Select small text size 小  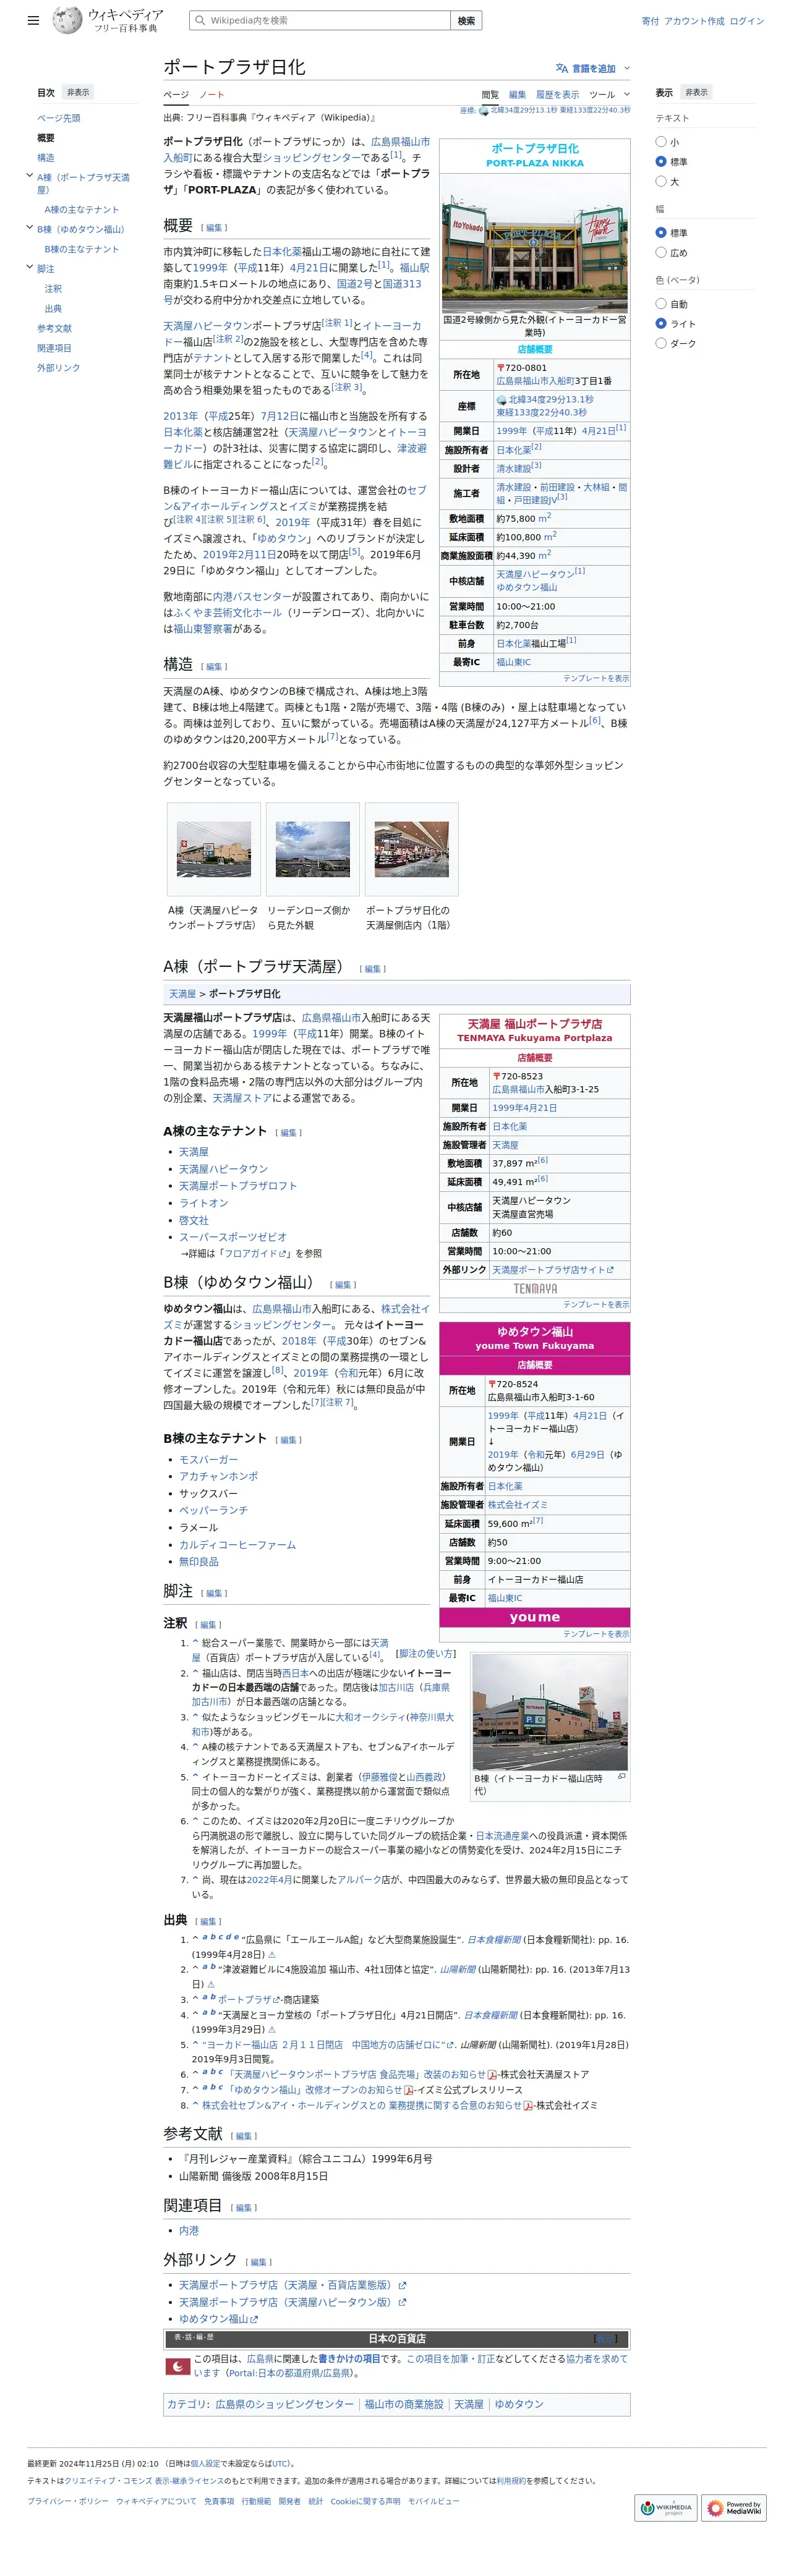click(x=661, y=142)
